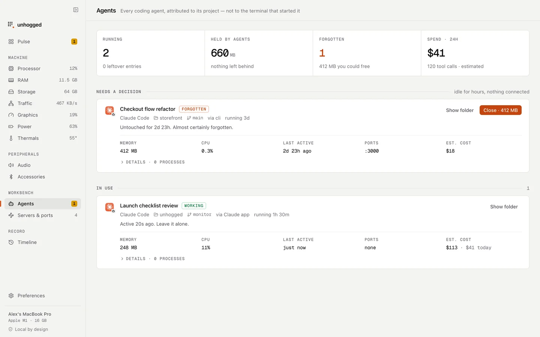540x337 pixels.
Task: Open the Timeline record view
Action: click(43, 242)
